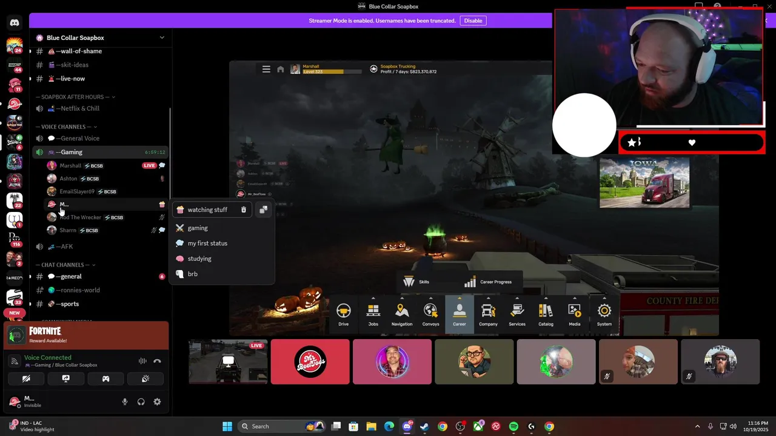Open Convoys globe icon in game menu
This screenshot has height=436, width=776.
tap(430, 314)
